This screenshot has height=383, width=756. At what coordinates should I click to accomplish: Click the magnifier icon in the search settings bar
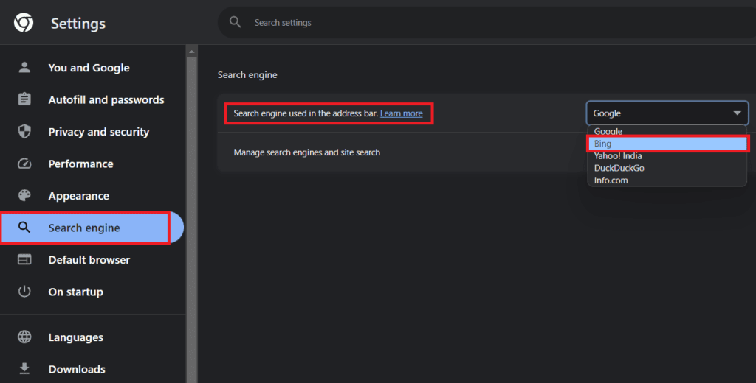pyautogui.click(x=236, y=22)
